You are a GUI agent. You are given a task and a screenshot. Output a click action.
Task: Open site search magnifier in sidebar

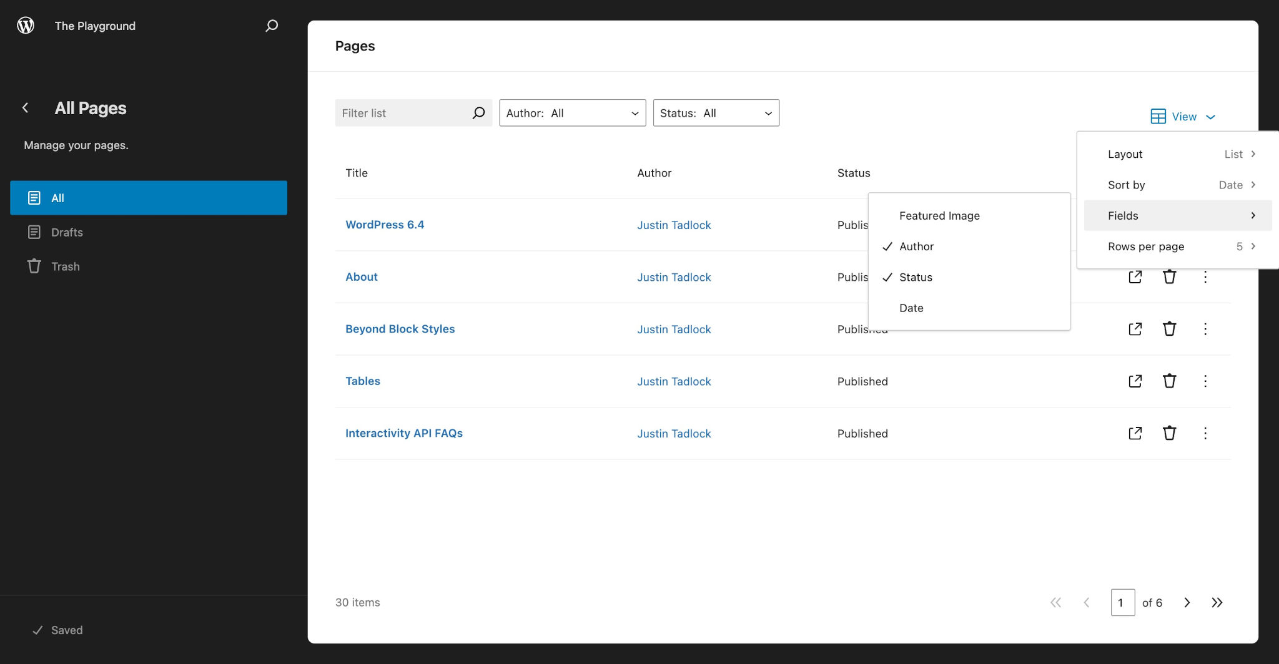click(x=272, y=26)
